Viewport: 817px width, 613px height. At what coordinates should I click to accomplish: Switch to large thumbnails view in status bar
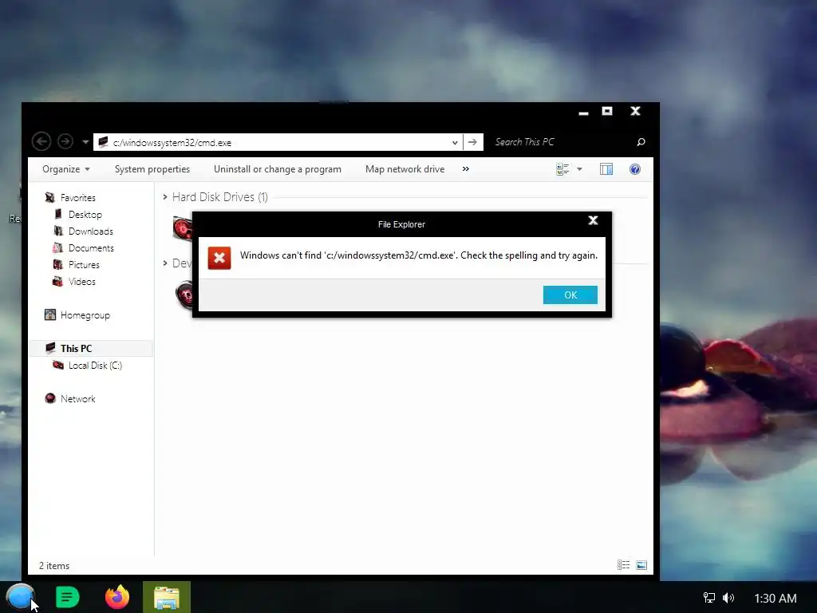click(641, 565)
